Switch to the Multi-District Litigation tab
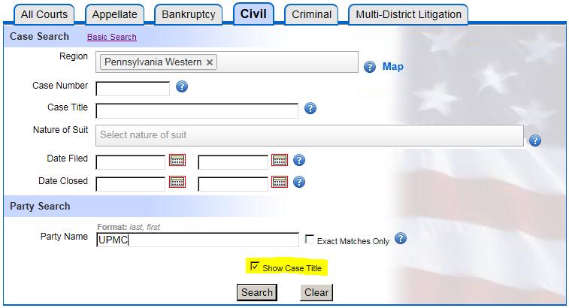 409,14
